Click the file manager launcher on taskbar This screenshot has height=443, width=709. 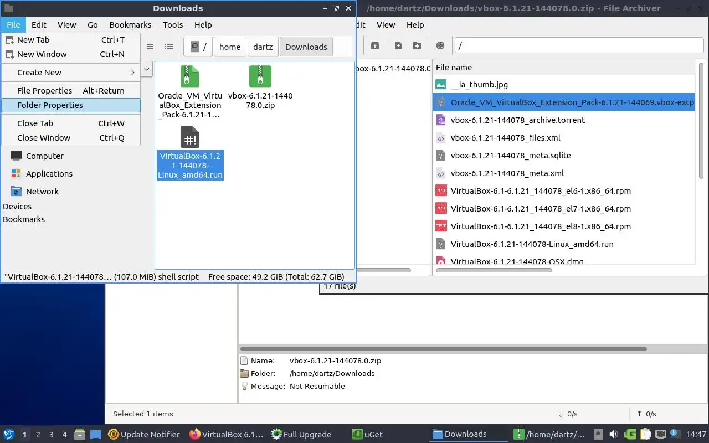(x=79, y=435)
